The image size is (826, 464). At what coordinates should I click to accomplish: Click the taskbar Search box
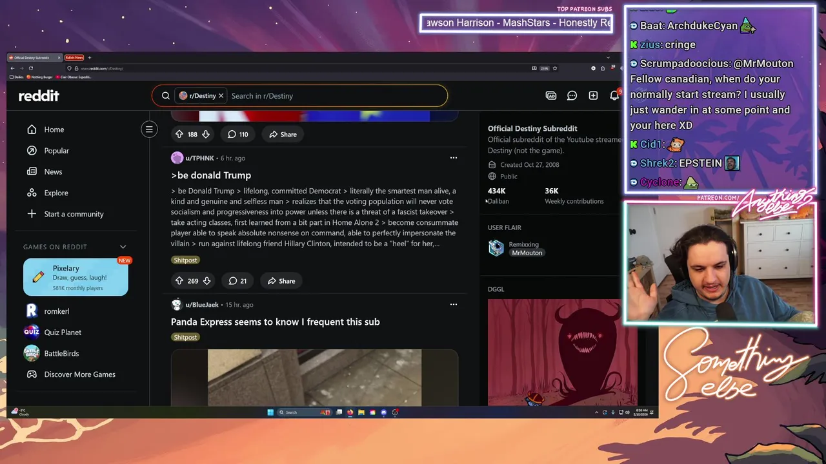point(304,412)
